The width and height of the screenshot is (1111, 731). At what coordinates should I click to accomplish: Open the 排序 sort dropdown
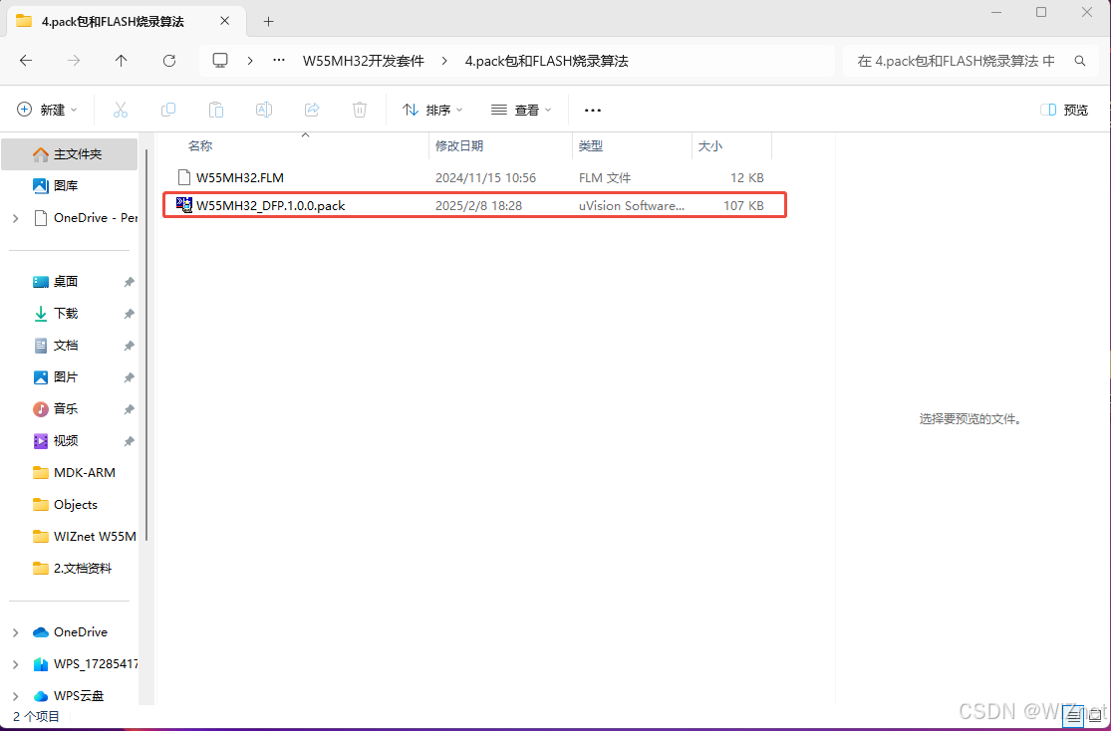click(x=432, y=110)
